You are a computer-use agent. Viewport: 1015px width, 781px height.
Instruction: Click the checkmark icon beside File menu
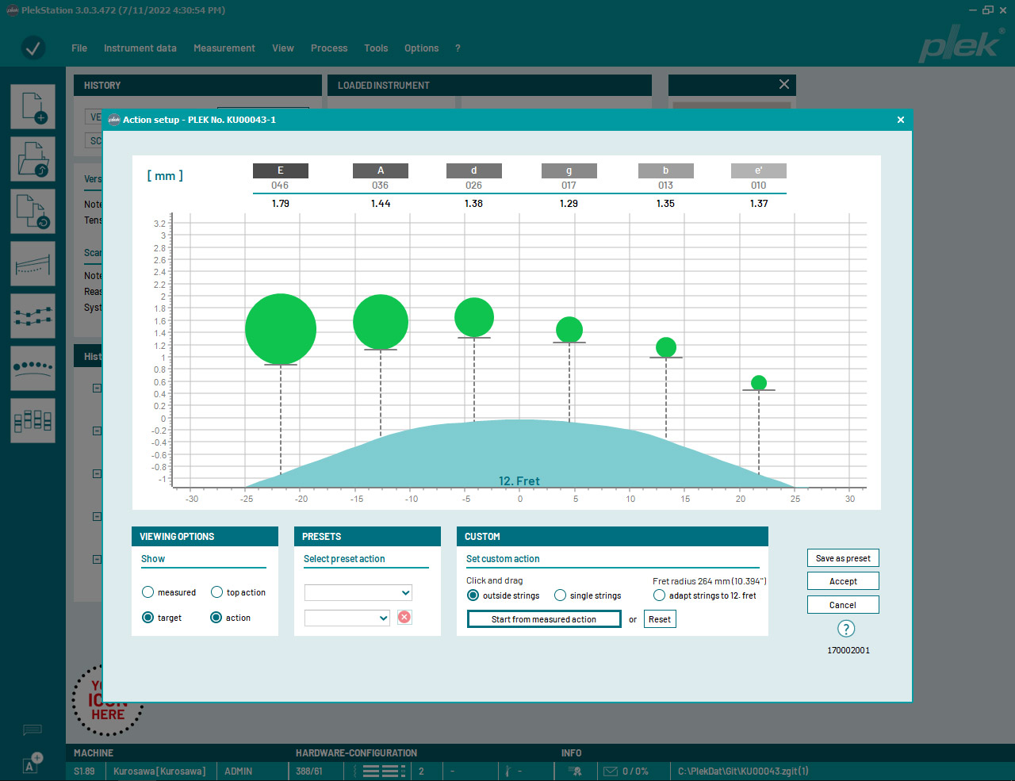tap(33, 48)
